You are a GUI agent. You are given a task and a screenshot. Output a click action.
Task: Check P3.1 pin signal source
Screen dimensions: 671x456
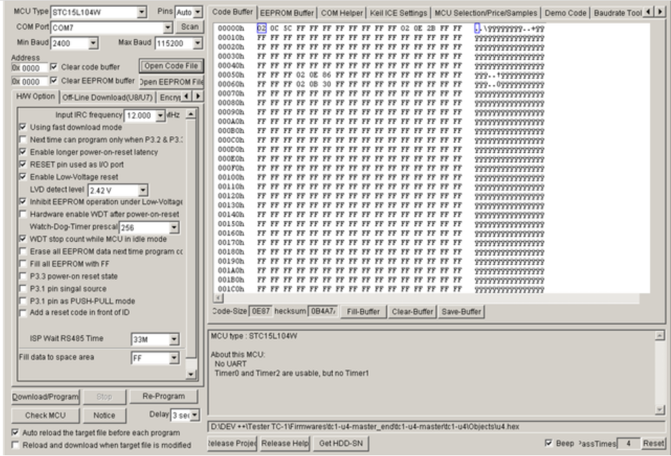click(23, 289)
